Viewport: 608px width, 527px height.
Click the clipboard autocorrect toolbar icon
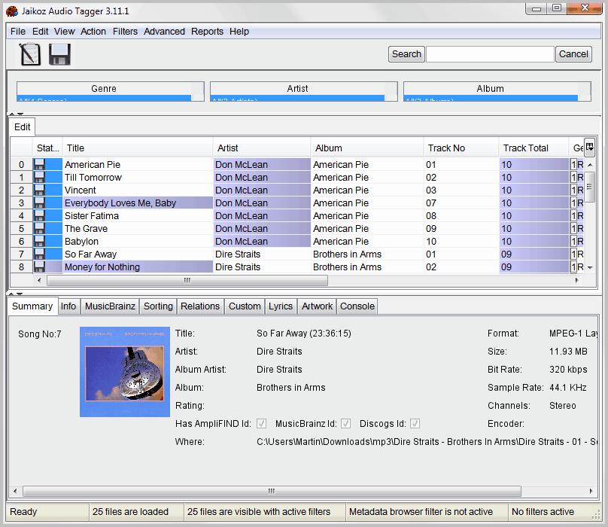coord(29,54)
